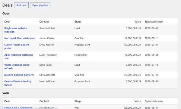Select contact Sofia Rossi
181x109 pixels.
[x=45, y=65]
